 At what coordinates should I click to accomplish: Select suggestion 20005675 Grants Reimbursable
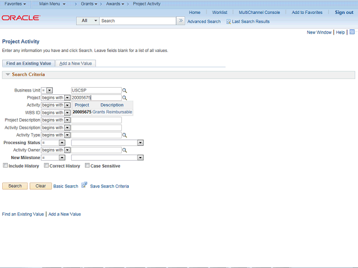tap(102, 112)
